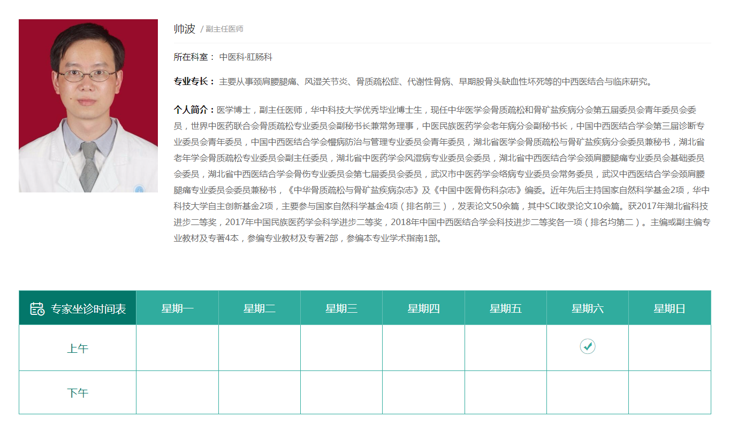Click the 专业专长 label

tap(193, 82)
